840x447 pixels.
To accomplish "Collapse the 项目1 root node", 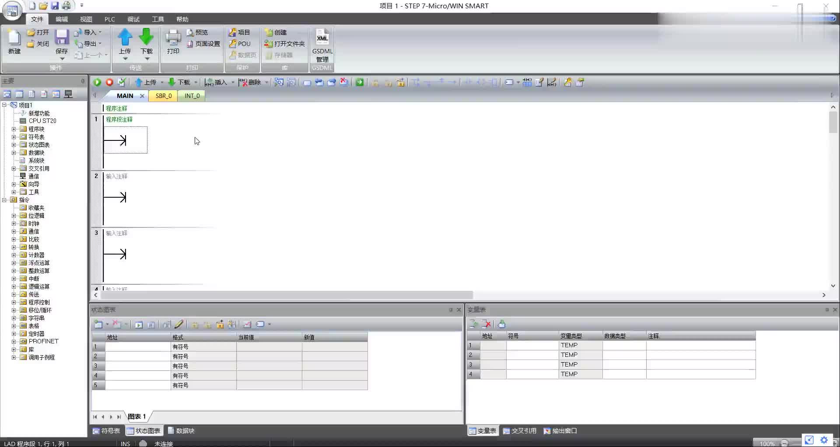I will pyautogui.click(x=4, y=105).
